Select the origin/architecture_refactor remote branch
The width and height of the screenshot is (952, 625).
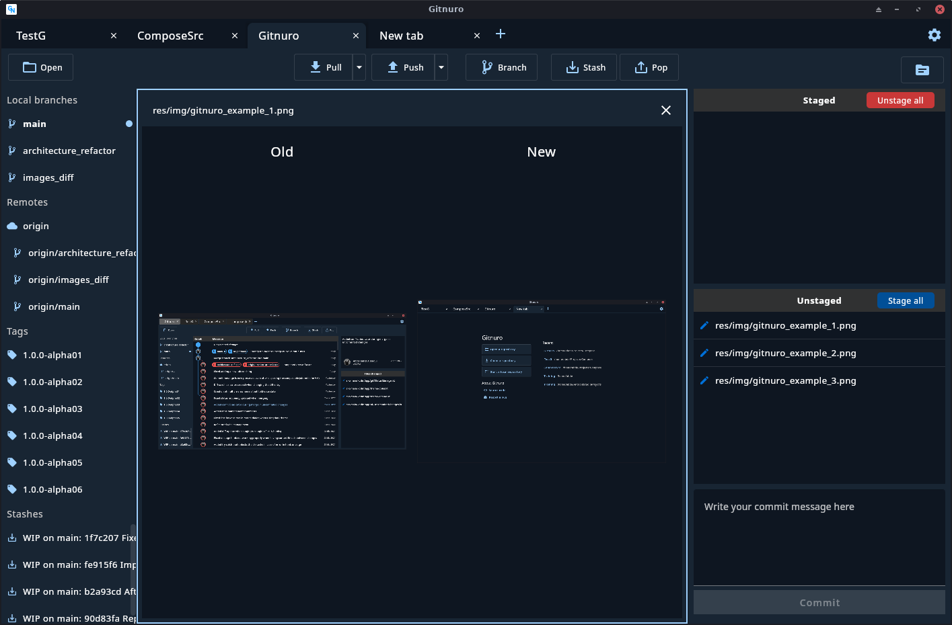pyautogui.click(x=68, y=253)
